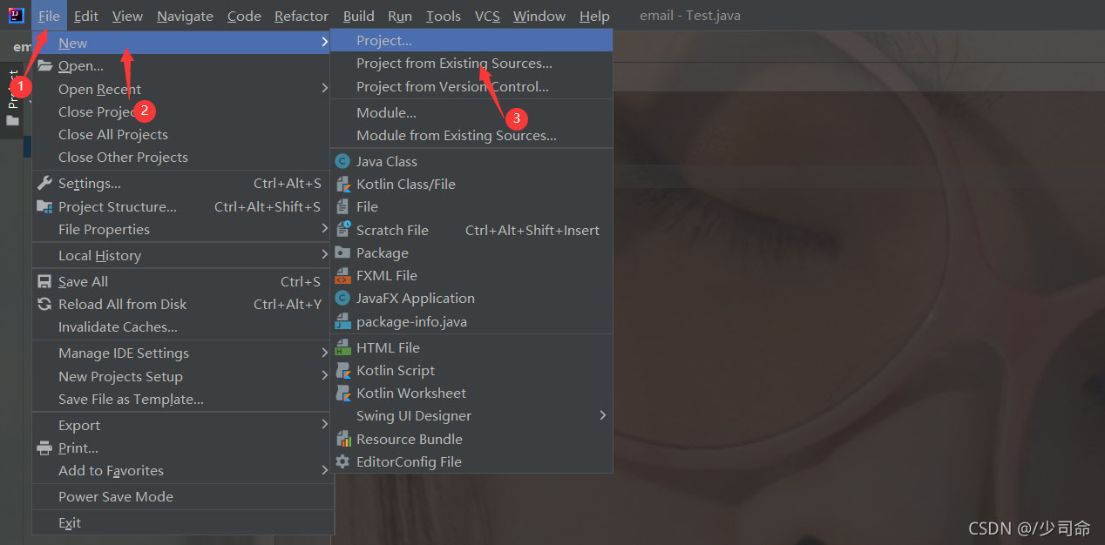Select Project from Version Control...

[x=471, y=86]
